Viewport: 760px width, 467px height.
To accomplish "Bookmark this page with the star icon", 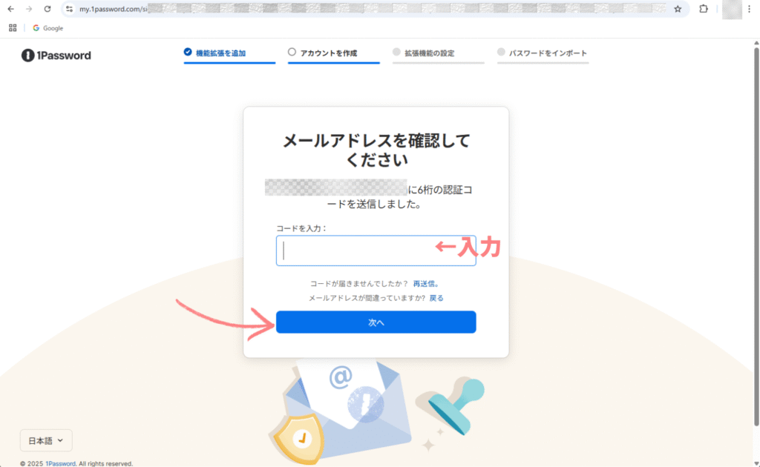I will tap(678, 9).
